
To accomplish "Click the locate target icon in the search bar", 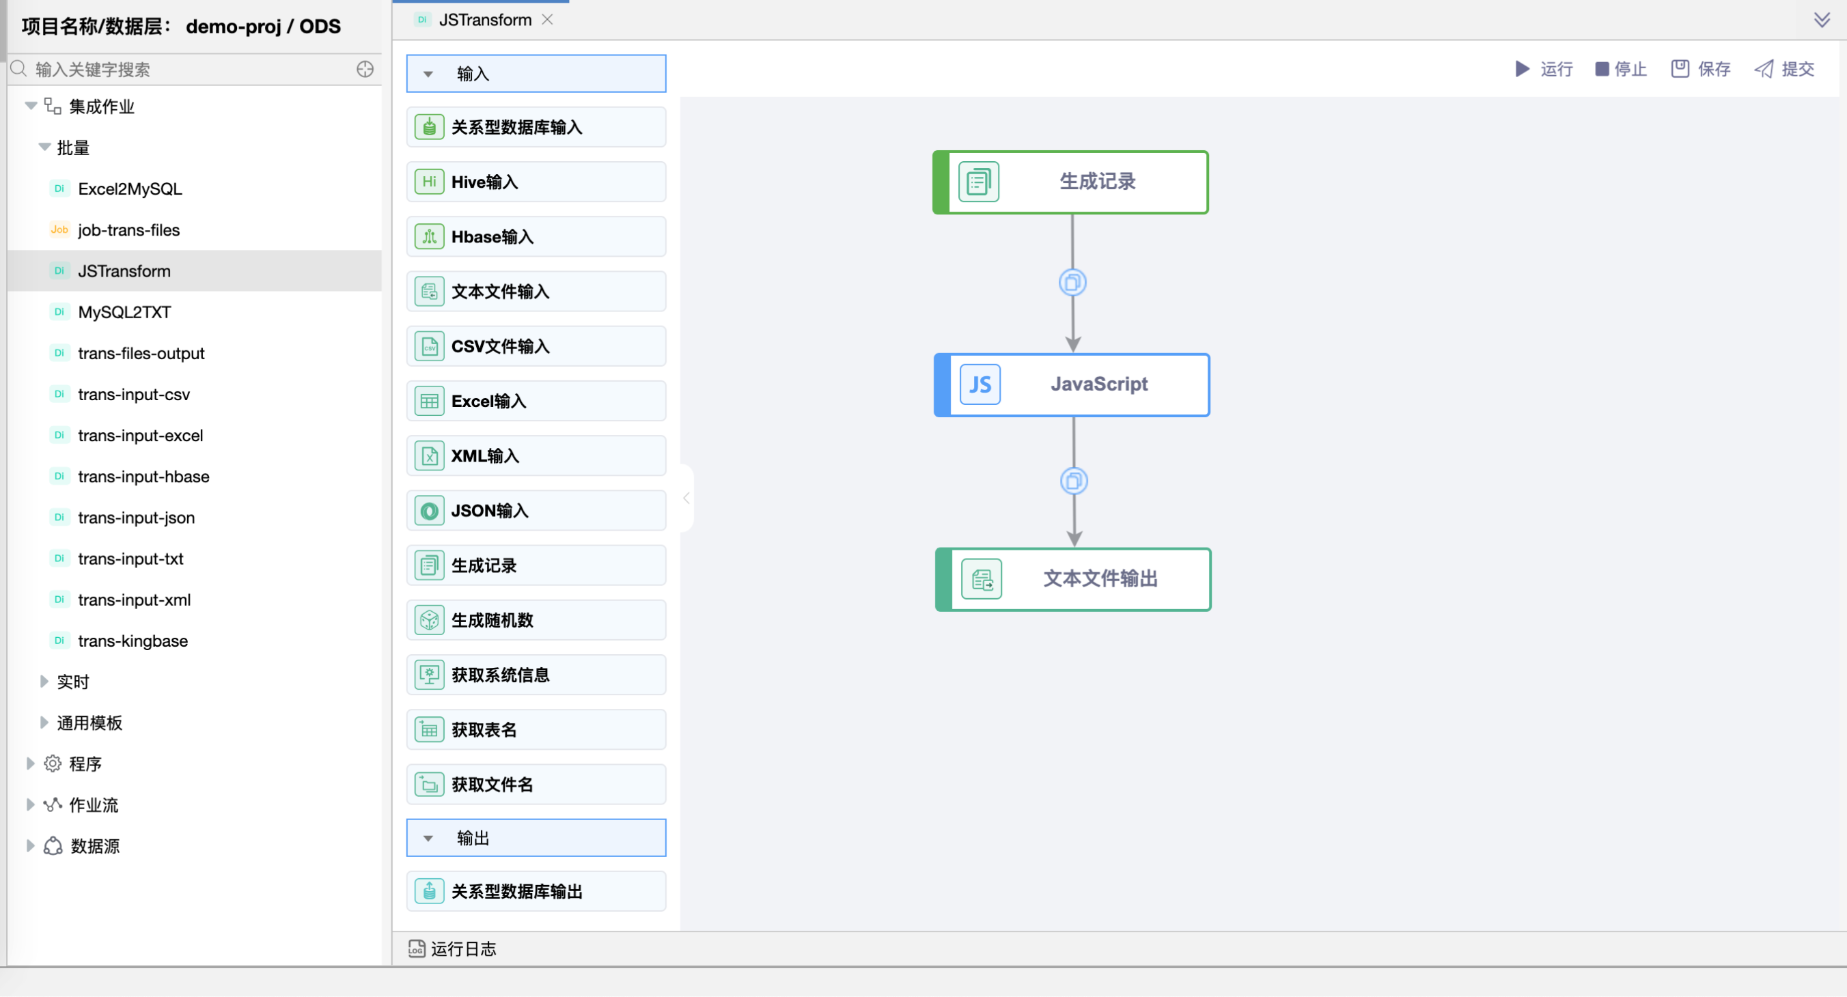I will pos(365,69).
